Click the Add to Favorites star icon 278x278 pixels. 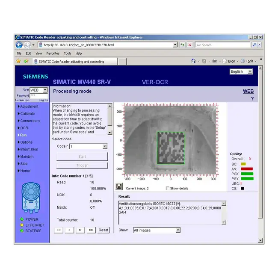click(26, 61)
